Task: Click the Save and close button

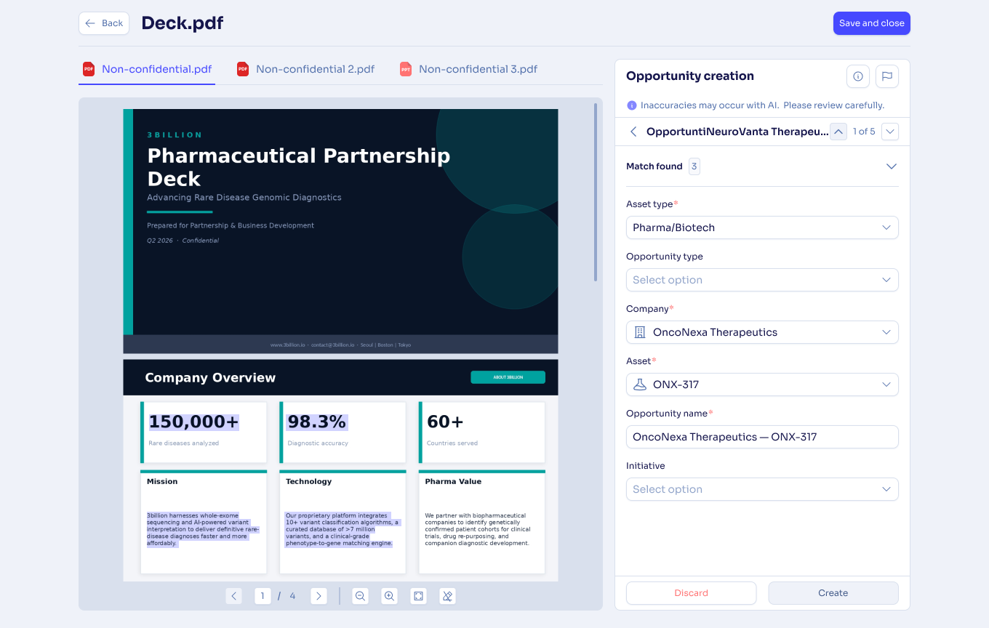Action: coord(872,23)
